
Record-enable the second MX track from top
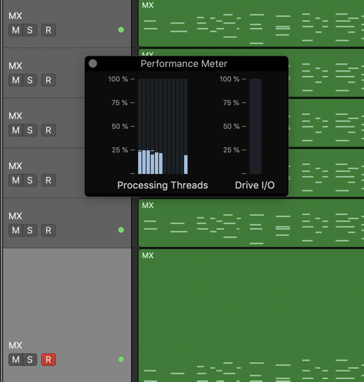[x=48, y=80]
